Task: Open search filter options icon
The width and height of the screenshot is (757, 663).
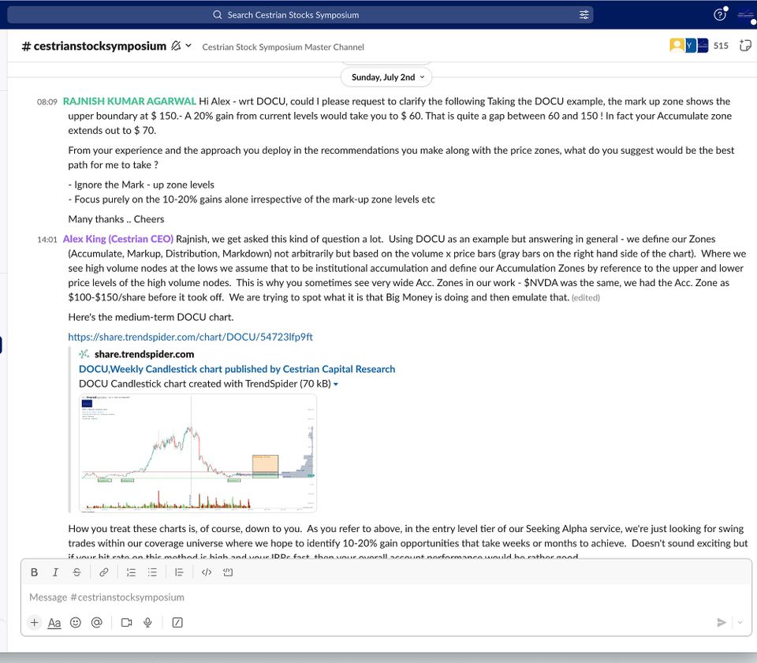Action: click(584, 15)
